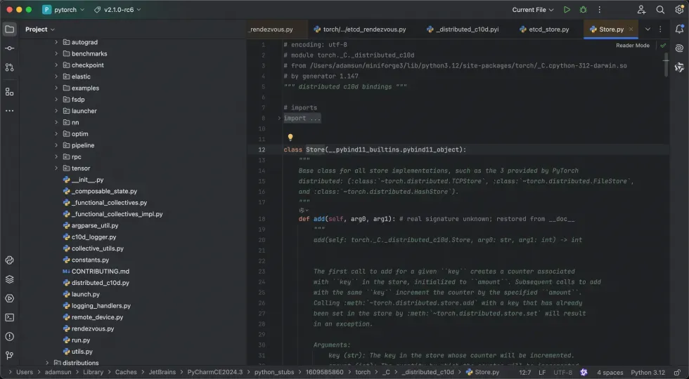The image size is (689, 379).
Task: Show hidden editor tabs dropdown
Action: click(x=648, y=29)
